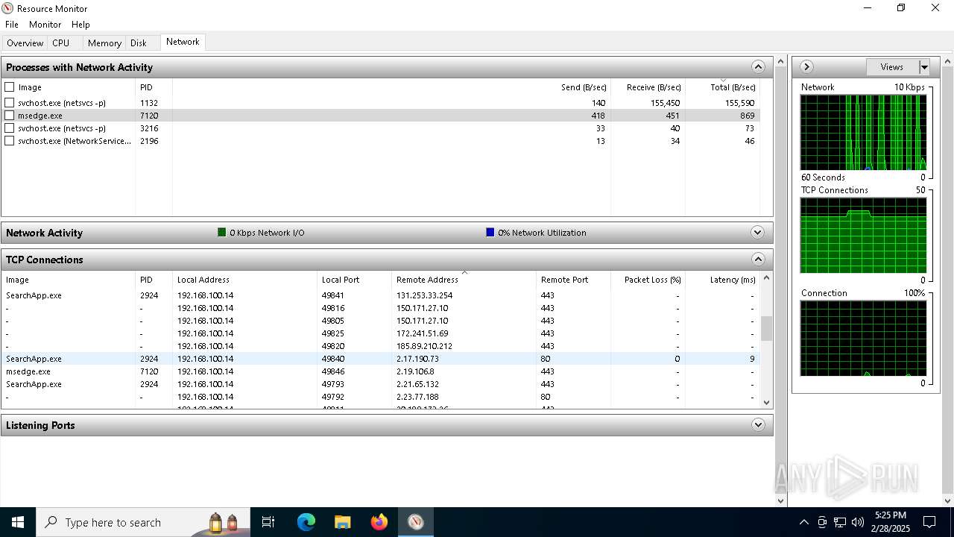The image size is (954, 537).
Task: Click the taskbar search box
Action: 143,522
